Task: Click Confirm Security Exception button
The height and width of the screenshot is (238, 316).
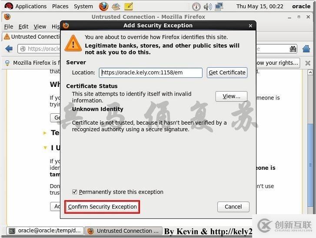Action: point(102,207)
